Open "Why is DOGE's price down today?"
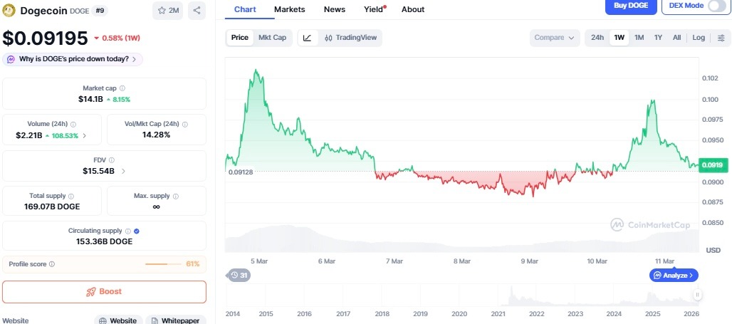Viewport: 732px width, 324px height. point(73,59)
